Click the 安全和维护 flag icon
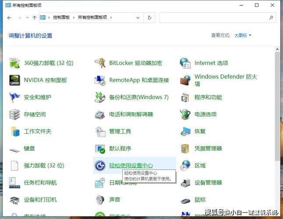The height and width of the screenshot is (219, 283). 14,97
